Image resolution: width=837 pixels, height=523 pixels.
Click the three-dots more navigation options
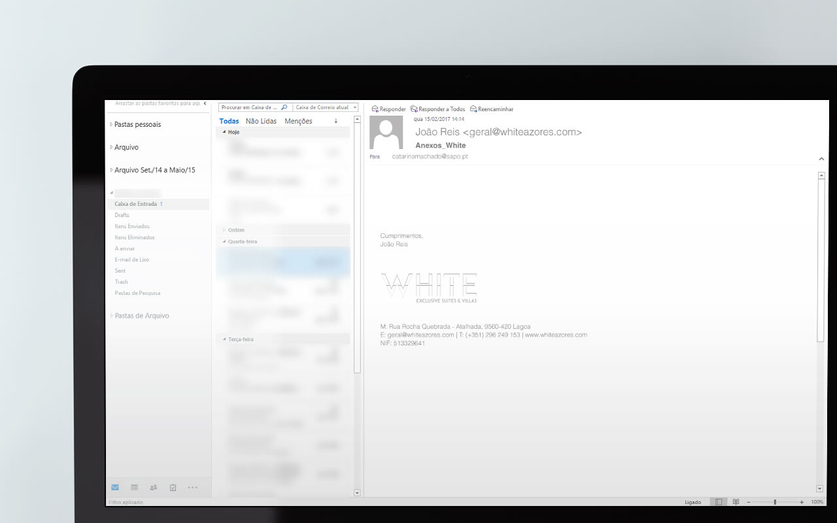[192, 487]
